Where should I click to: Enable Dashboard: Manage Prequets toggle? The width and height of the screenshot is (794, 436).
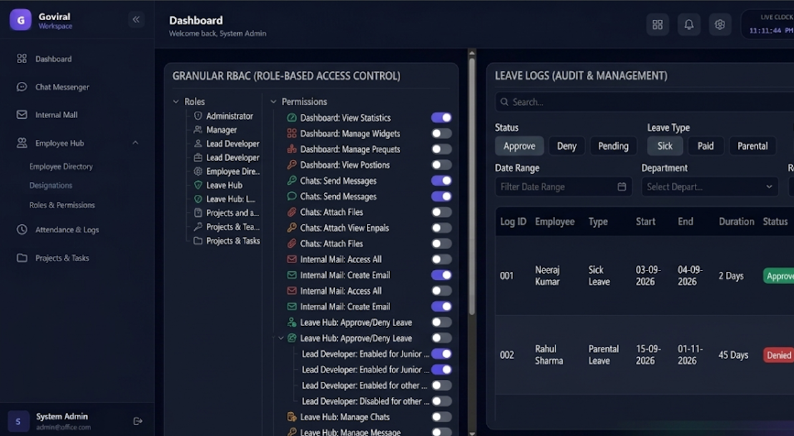441,149
